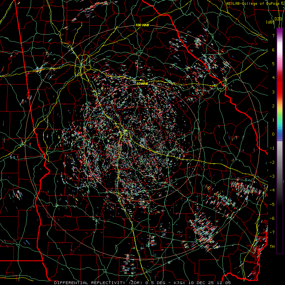Click the 3 value on the scale
Viewport: 285px width, 285px height.
pyautogui.click(x=273, y=92)
